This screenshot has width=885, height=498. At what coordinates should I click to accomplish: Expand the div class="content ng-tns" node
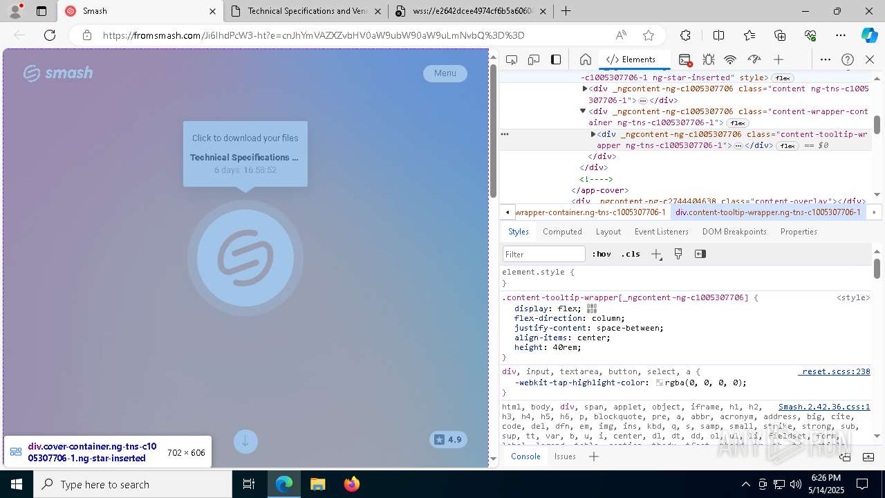tap(585, 89)
